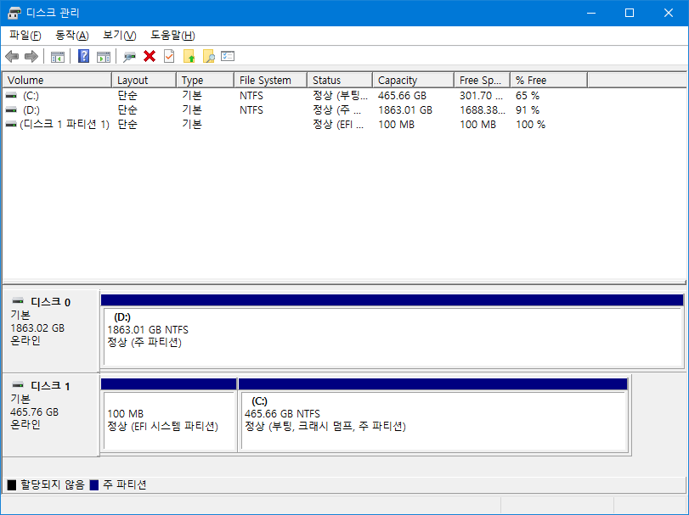Image resolution: width=689 pixels, height=515 pixels.
Task: Sort by the Type column header
Action: [205, 81]
